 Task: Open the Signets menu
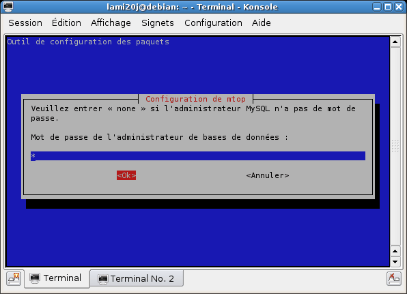click(x=158, y=23)
